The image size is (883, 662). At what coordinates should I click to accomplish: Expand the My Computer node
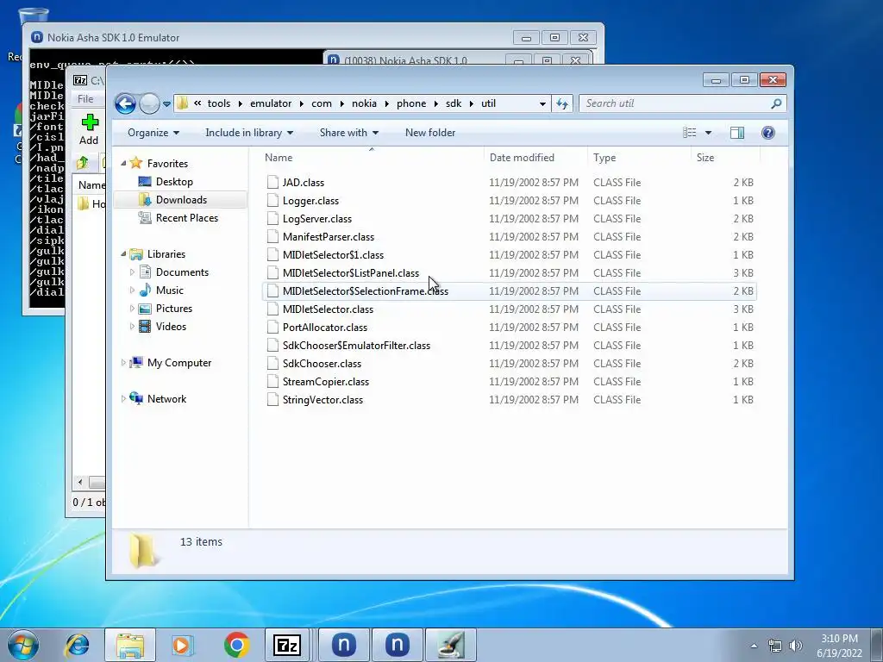[123, 363]
